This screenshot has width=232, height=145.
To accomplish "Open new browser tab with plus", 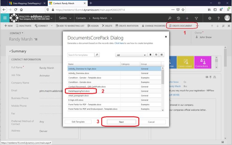I will 91,3.
